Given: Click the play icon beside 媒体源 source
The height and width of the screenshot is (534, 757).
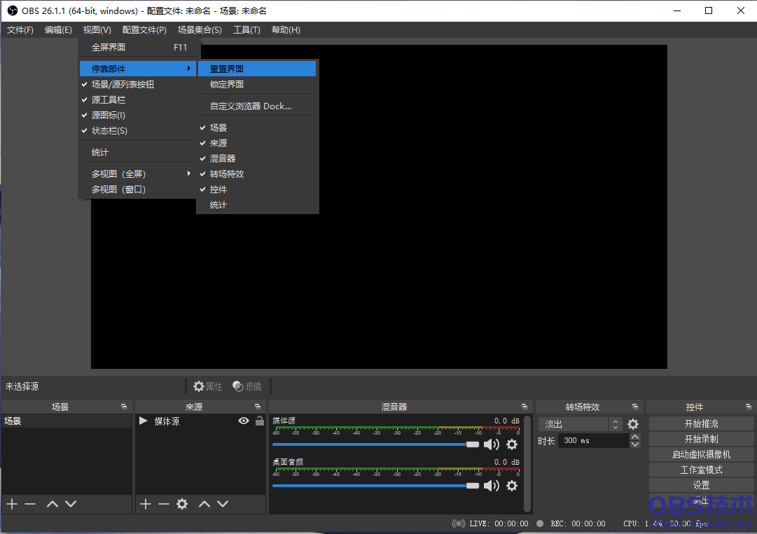Looking at the screenshot, I should [x=143, y=421].
